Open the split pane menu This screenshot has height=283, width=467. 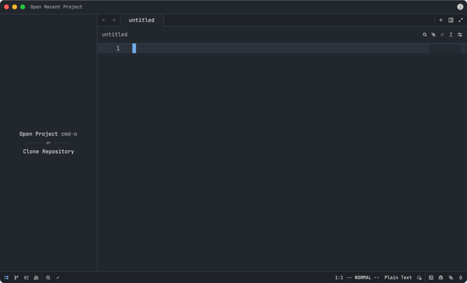451,20
